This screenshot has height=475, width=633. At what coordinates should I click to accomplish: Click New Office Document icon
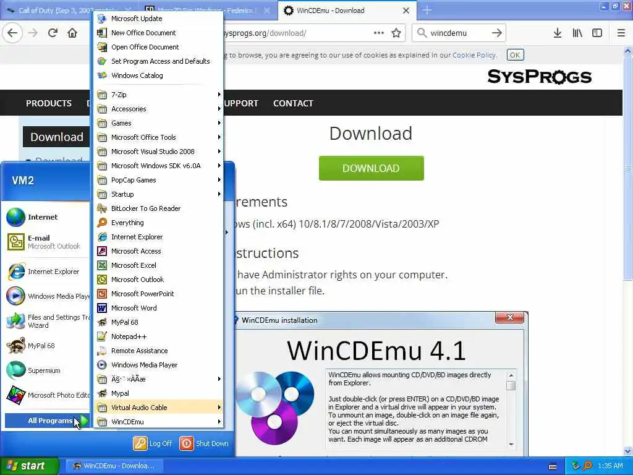pyautogui.click(x=102, y=33)
